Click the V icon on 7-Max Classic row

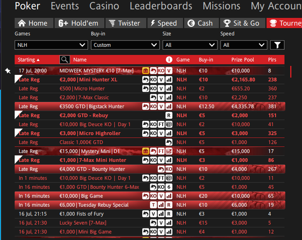161,98
